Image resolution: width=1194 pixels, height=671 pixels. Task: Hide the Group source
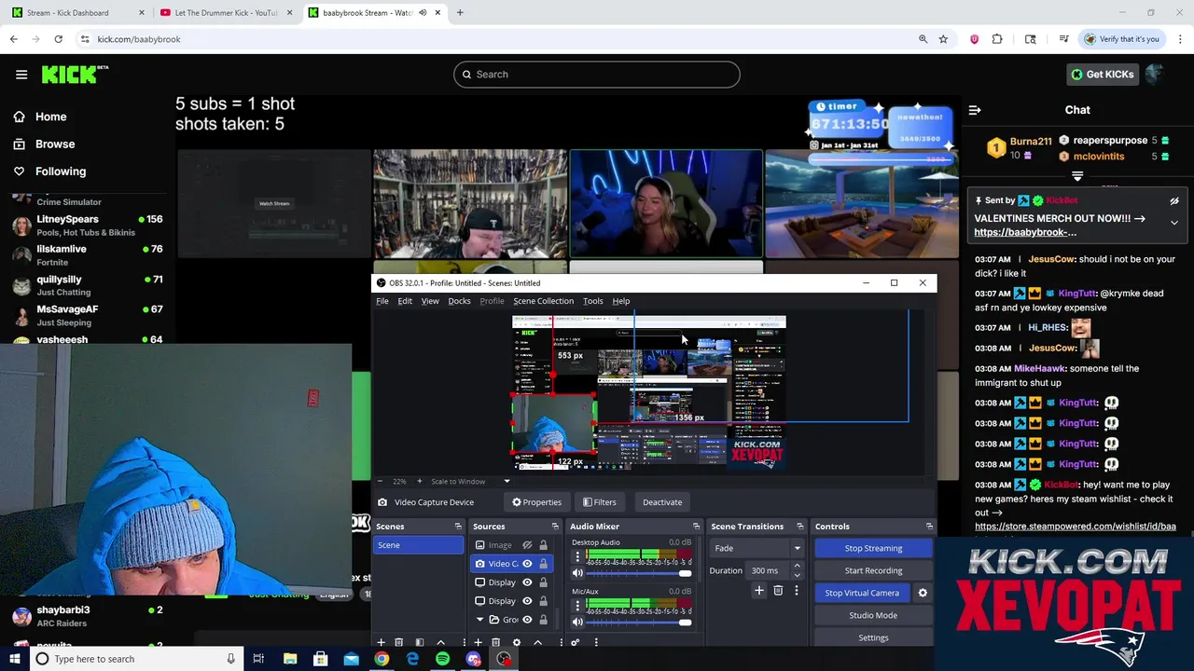(527, 620)
